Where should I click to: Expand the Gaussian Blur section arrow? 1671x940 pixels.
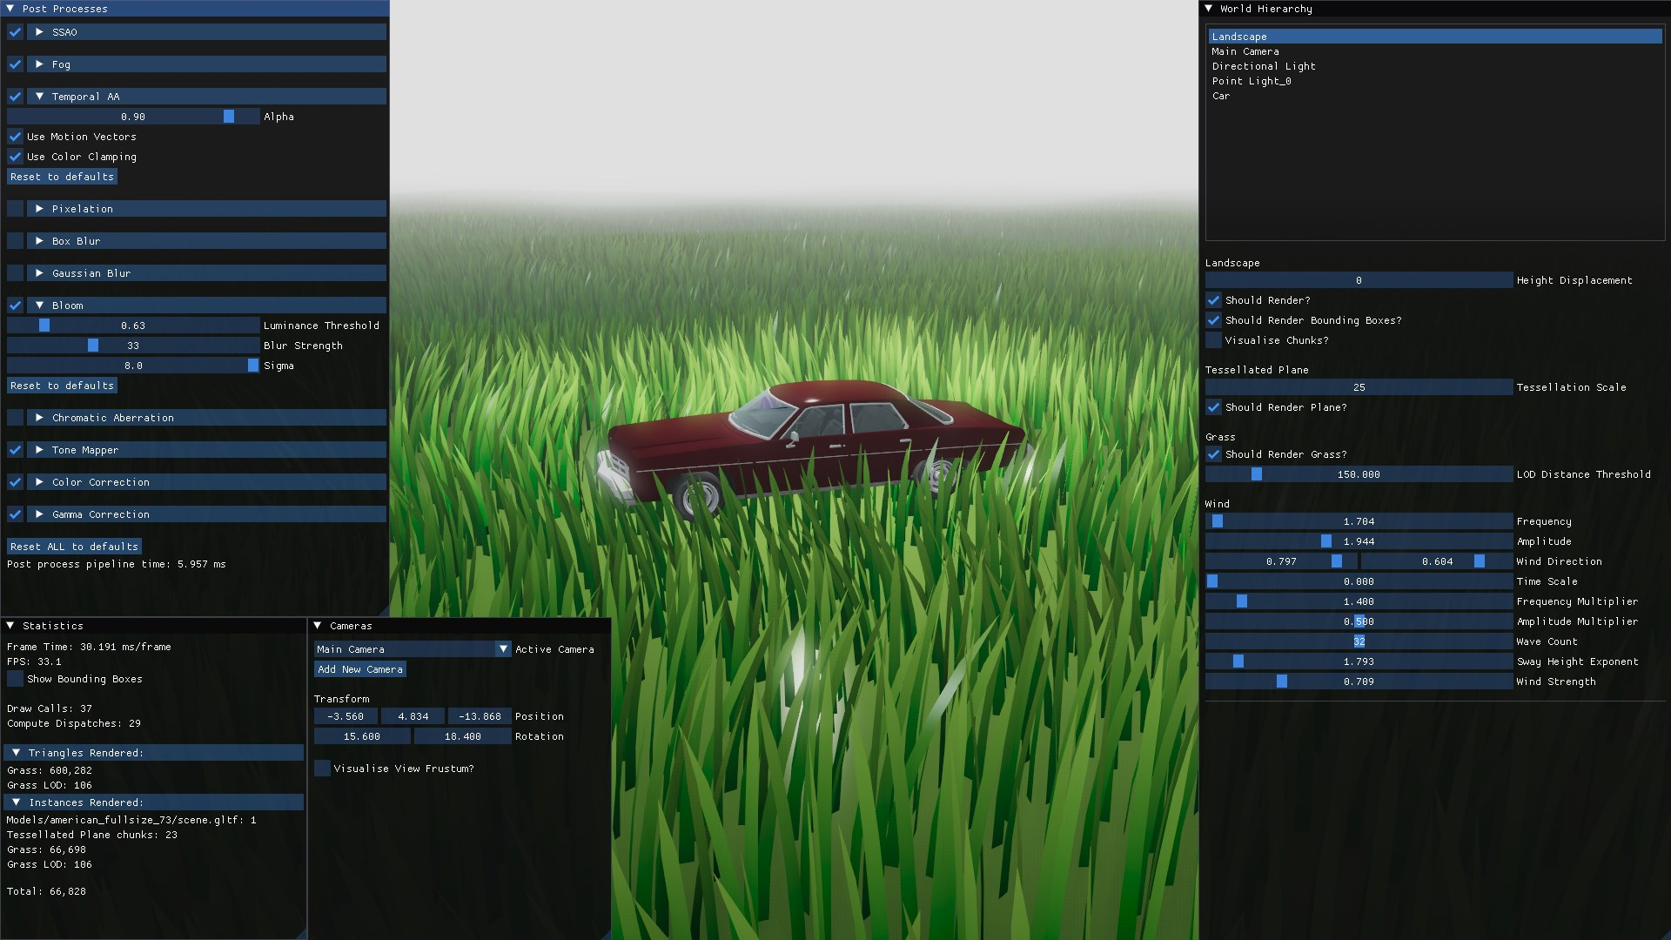(38, 272)
